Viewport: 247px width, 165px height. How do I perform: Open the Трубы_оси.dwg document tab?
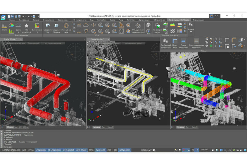tap(97, 39)
